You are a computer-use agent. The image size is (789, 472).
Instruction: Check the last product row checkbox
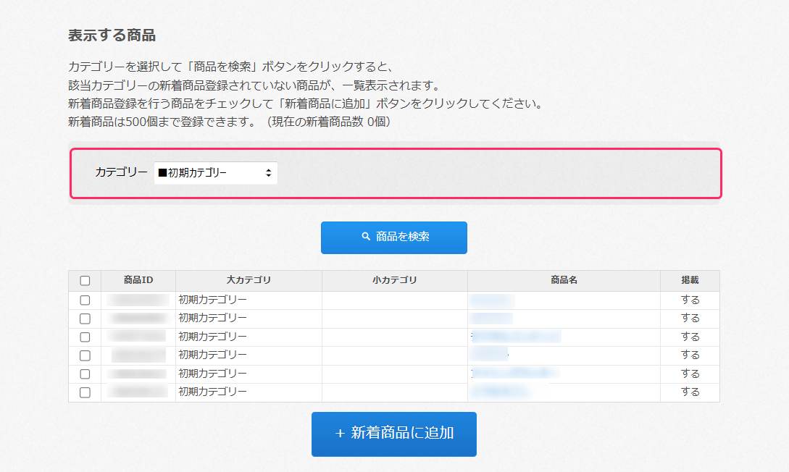(x=85, y=392)
